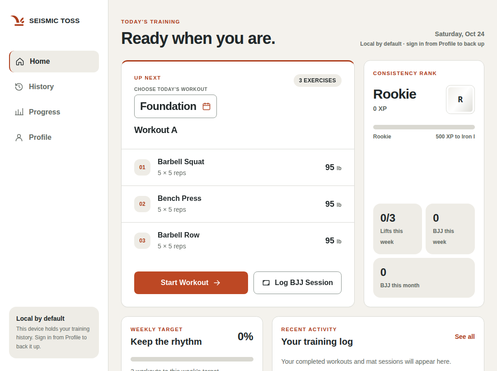Image resolution: width=497 pixels, height=371 pixels.
Task: Click the 0% weekly target value
Action: pyautogui.click(x=245, y=337)
